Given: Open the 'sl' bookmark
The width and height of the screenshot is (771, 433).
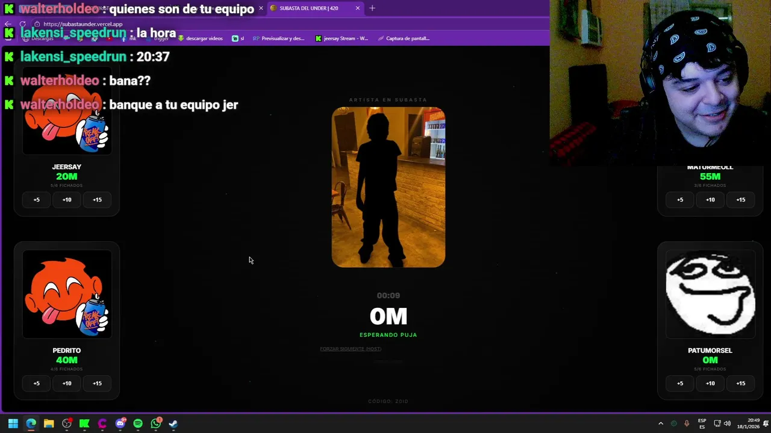Looking at the screenshot, I should 238,38.
